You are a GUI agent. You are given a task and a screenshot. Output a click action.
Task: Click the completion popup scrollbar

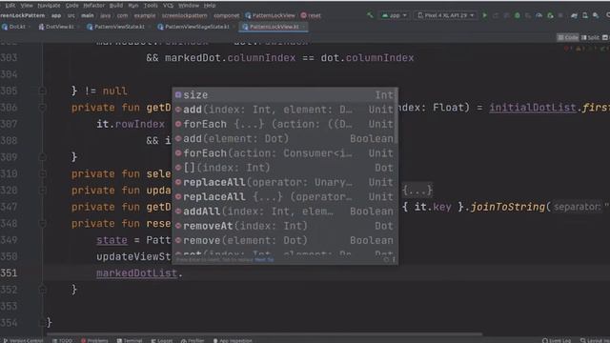[396, 115]
